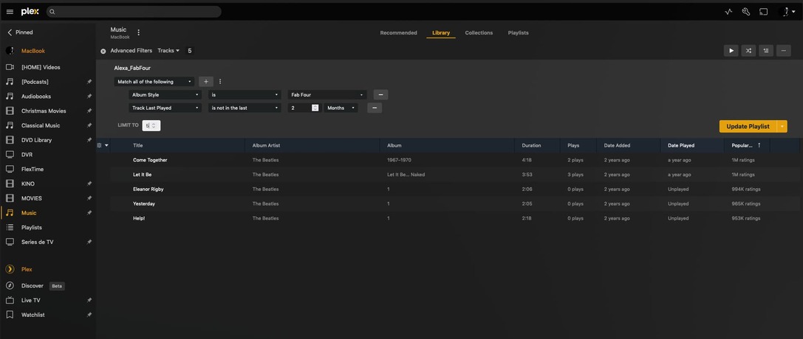Open the hamburger menu

pos(10,12)
